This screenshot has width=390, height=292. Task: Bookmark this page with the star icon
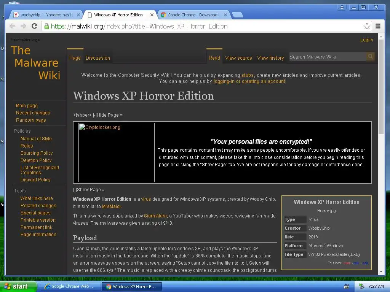point(367,26)
